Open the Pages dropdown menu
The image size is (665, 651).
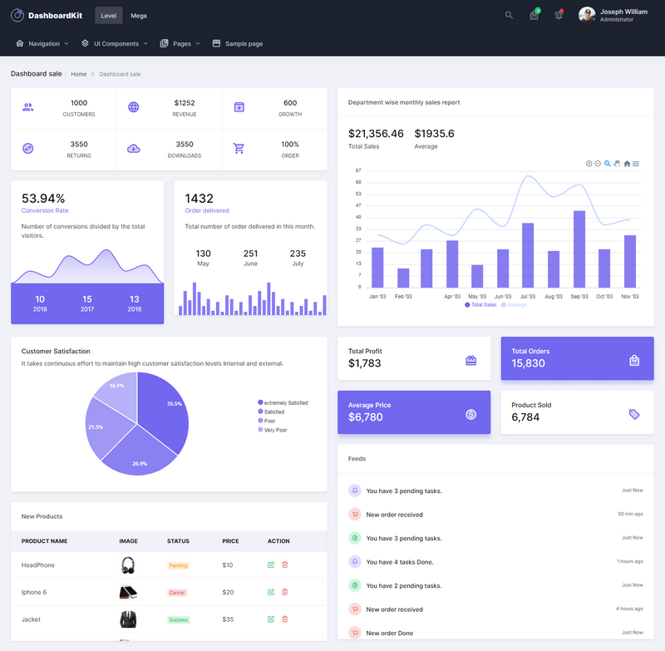pos(180,43)
